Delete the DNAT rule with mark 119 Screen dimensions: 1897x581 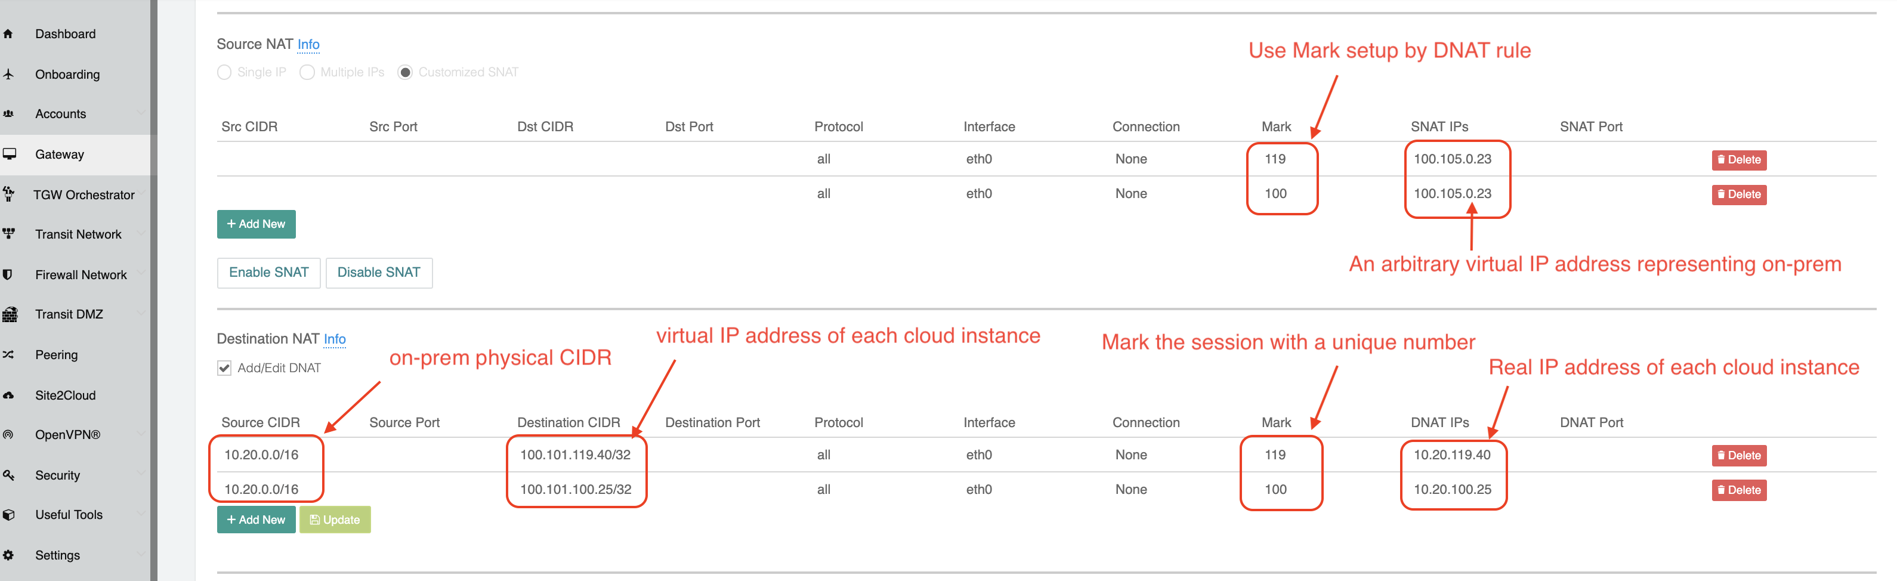(x=1739, y=456)
